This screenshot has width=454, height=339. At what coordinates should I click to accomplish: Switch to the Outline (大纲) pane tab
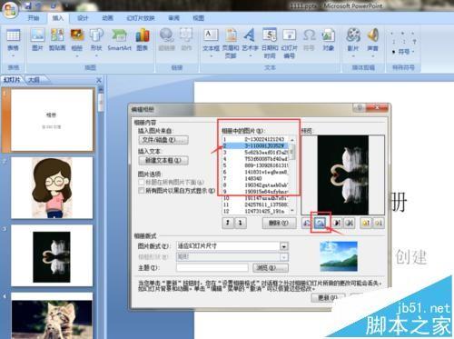[x=34, y=80]
